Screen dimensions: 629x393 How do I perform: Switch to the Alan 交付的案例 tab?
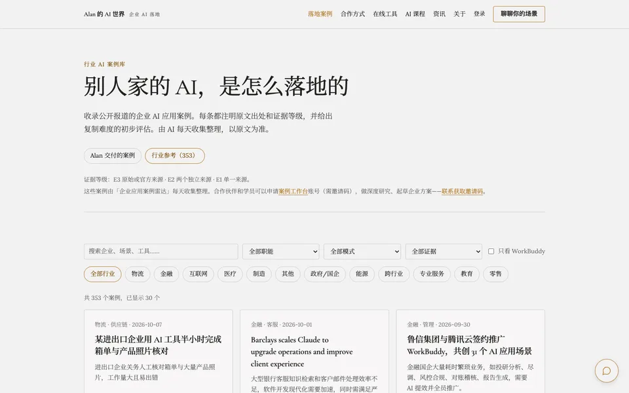point(113,156)
